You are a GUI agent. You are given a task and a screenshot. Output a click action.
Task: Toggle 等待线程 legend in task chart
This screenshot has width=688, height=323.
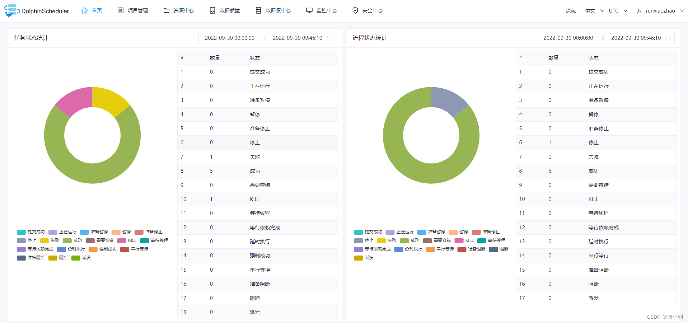click(154, 240)
